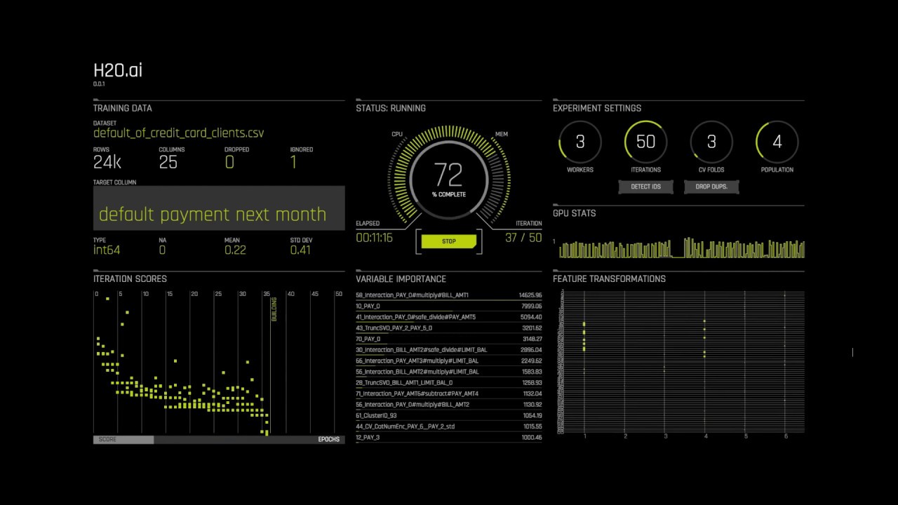Select variable 43_TruncSVD_PAY_2_PAY_5_0
Screen dimensions: 898x505
[x=449, y=328]
